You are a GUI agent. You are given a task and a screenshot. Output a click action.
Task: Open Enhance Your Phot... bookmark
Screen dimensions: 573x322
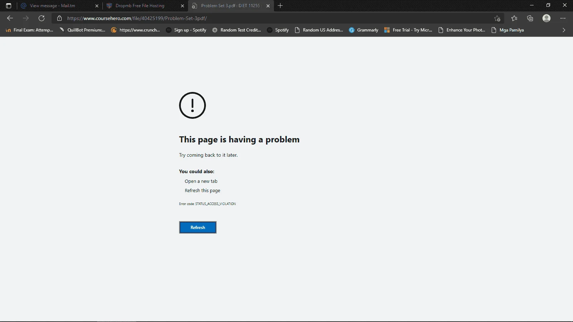point(462,30)
